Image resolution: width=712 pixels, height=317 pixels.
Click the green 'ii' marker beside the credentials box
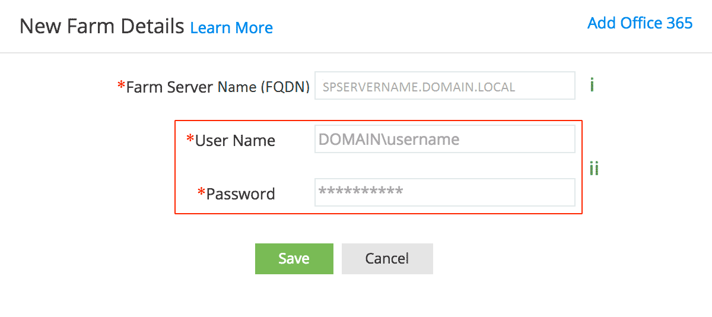click(x=594, y=169)
